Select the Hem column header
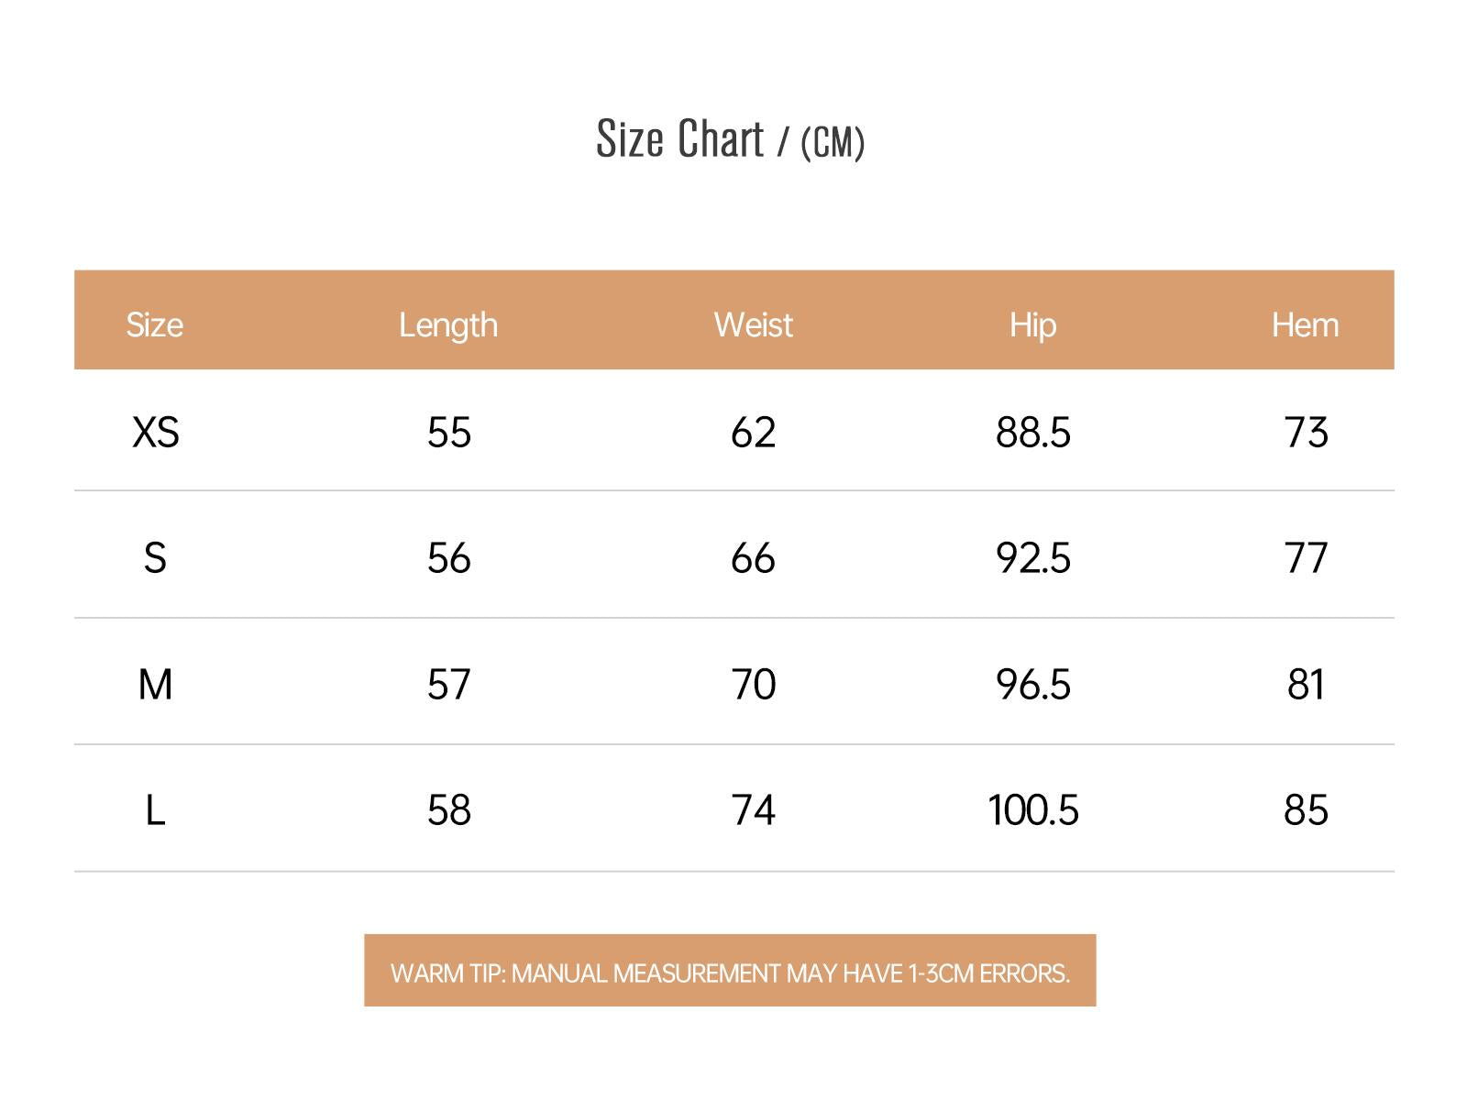 (x=1305, y=324)
